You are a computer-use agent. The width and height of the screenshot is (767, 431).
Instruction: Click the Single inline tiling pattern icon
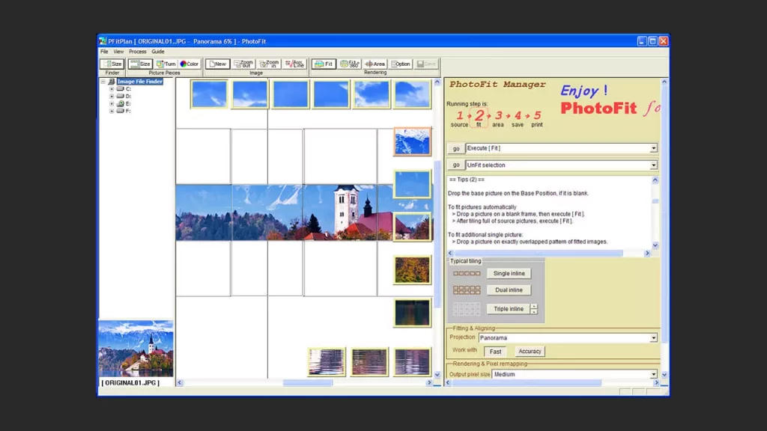(x=467, y=274)
